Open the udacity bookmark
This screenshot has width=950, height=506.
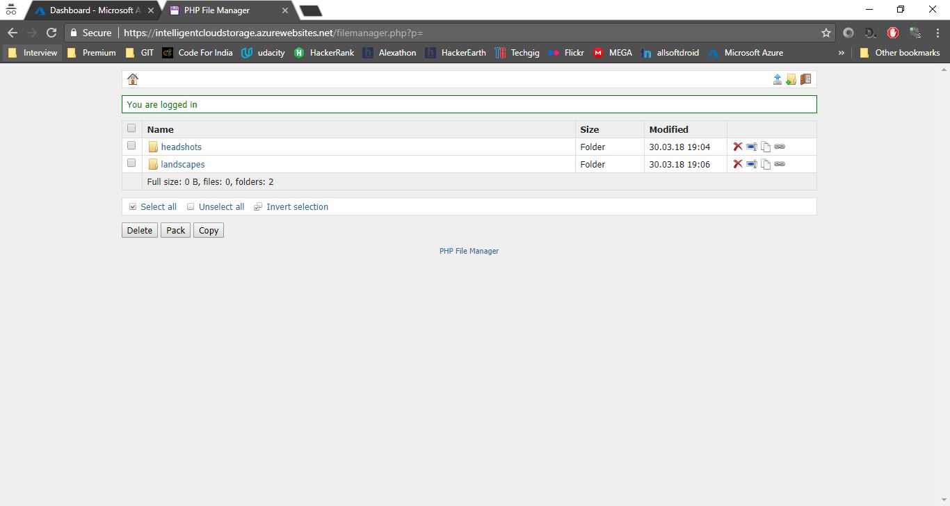(x=263, y=53)
